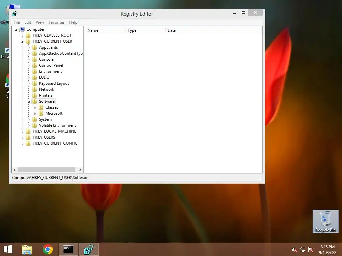Click the taskbar clock showing 8:15 PM
342x256 pixels.
[x=327, y=250]
